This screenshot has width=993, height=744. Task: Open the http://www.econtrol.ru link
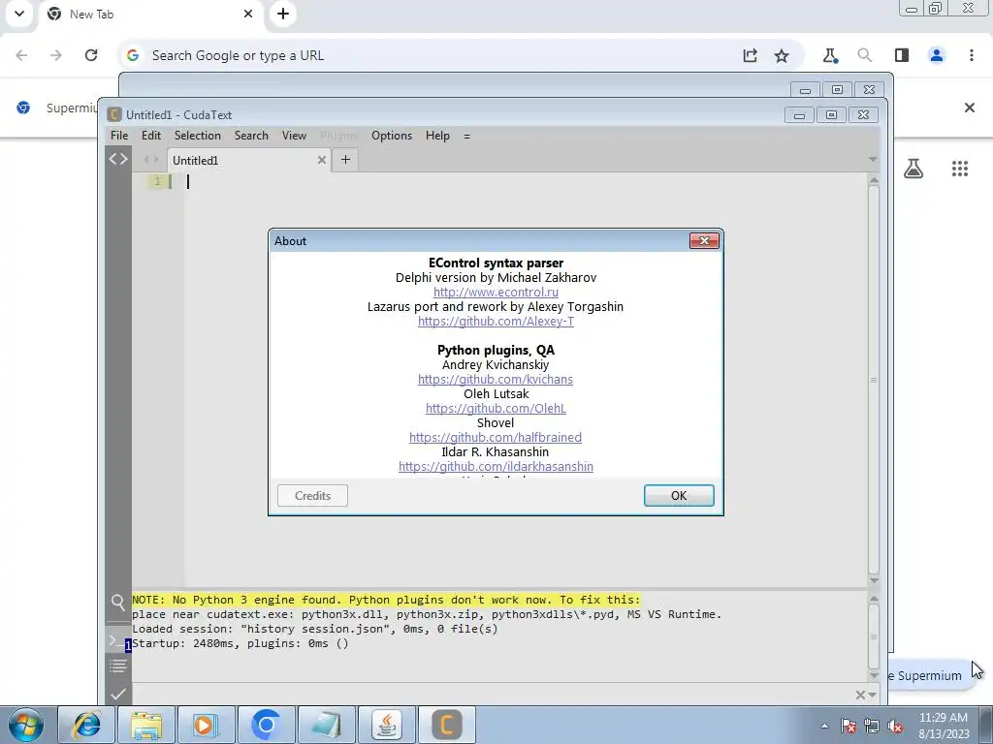(496, 293)
